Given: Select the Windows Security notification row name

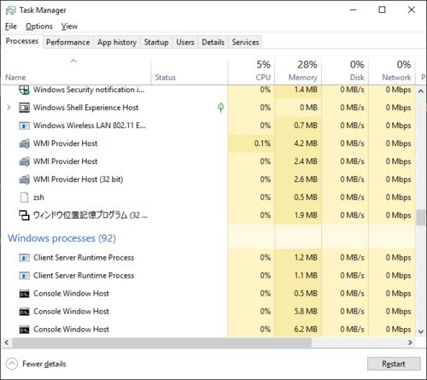Looking at the screenshot, I should [x=89, y=90].
